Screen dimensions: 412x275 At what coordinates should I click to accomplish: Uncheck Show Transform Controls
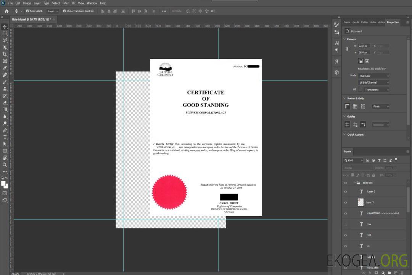pos(64,11)
